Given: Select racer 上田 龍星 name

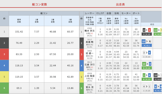Looking at the screenshot, I should coord(90,76).
